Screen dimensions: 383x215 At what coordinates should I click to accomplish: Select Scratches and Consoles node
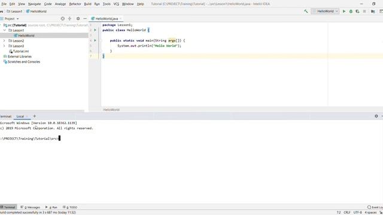(x=22, y=62)
